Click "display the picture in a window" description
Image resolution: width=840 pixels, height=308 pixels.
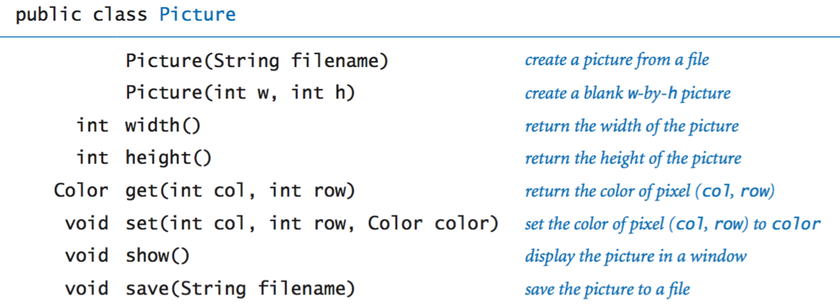tap(635, 256)
